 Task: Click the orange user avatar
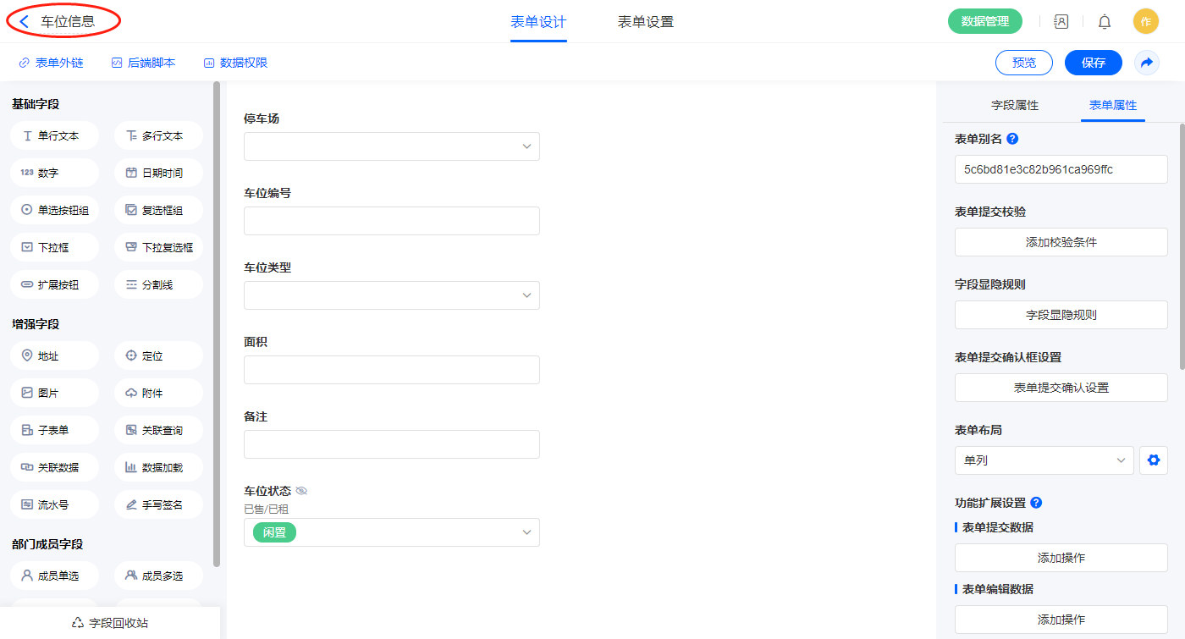[x=1145, y=22]
